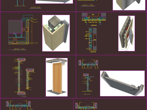Select the louver vertical section drawing
Viewport: 147px width, 110px height.
tap(91, 39)
